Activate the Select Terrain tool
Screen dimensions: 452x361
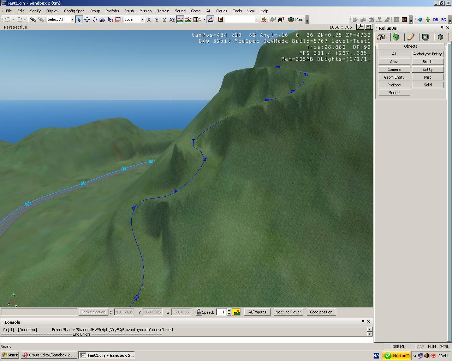pyautogui.click(x=110, y=19)
